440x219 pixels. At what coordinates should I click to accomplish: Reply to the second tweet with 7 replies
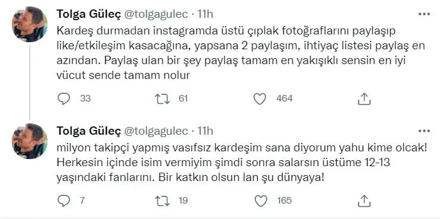pyautogui.click(x=64, y=201)
